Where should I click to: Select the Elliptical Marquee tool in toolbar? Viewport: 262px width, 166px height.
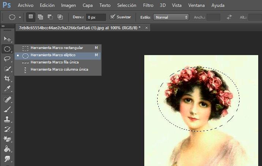[7, 49]
